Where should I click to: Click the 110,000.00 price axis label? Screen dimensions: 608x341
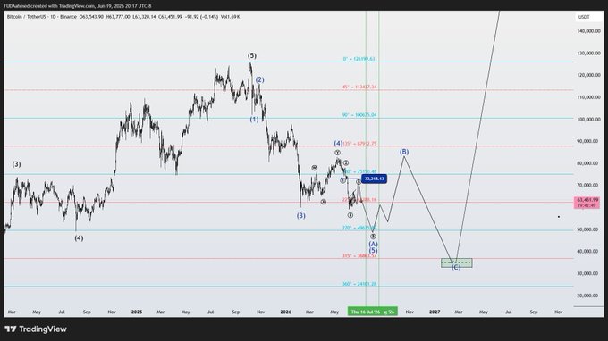coord(588,97)
